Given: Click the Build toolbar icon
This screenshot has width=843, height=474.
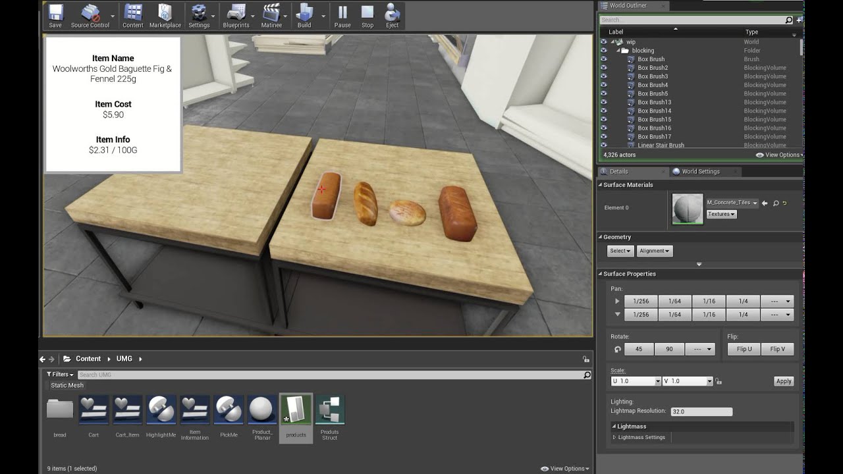Looking at the screenshot, I should pos(304,16).
